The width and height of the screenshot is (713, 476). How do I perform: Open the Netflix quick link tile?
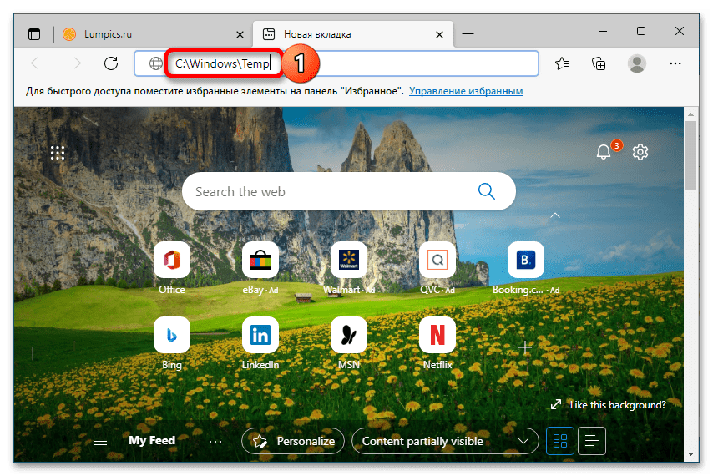point(437,335)
